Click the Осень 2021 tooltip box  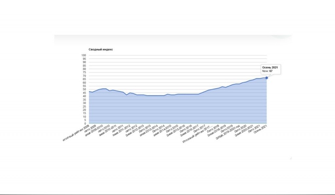click(270, 69)
